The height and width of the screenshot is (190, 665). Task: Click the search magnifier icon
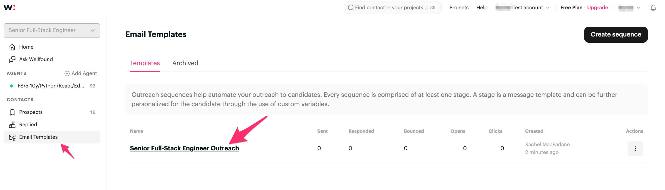[351, 8]
